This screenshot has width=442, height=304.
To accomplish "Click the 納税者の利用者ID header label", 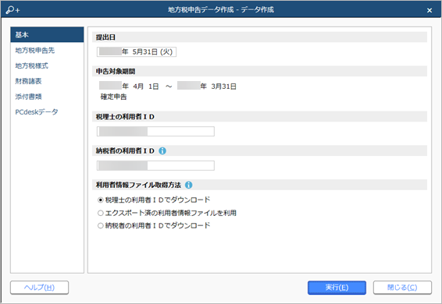I will click(x=125, y=151).
